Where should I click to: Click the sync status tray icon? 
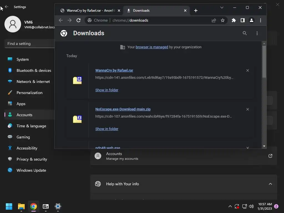[x=237, y=206]
